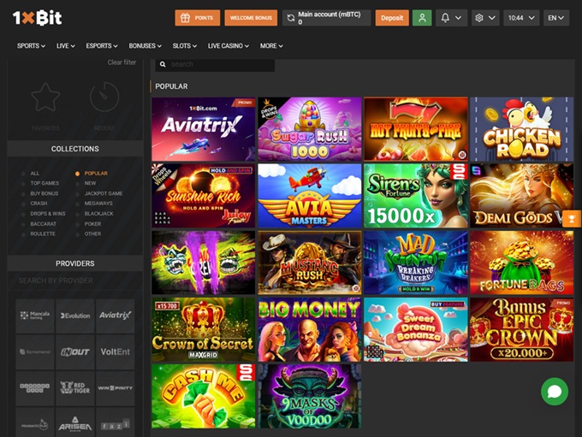Viewport: 582px width, 437px height.
Task: Open the Live Casino menu
Action: coord(228,45)
